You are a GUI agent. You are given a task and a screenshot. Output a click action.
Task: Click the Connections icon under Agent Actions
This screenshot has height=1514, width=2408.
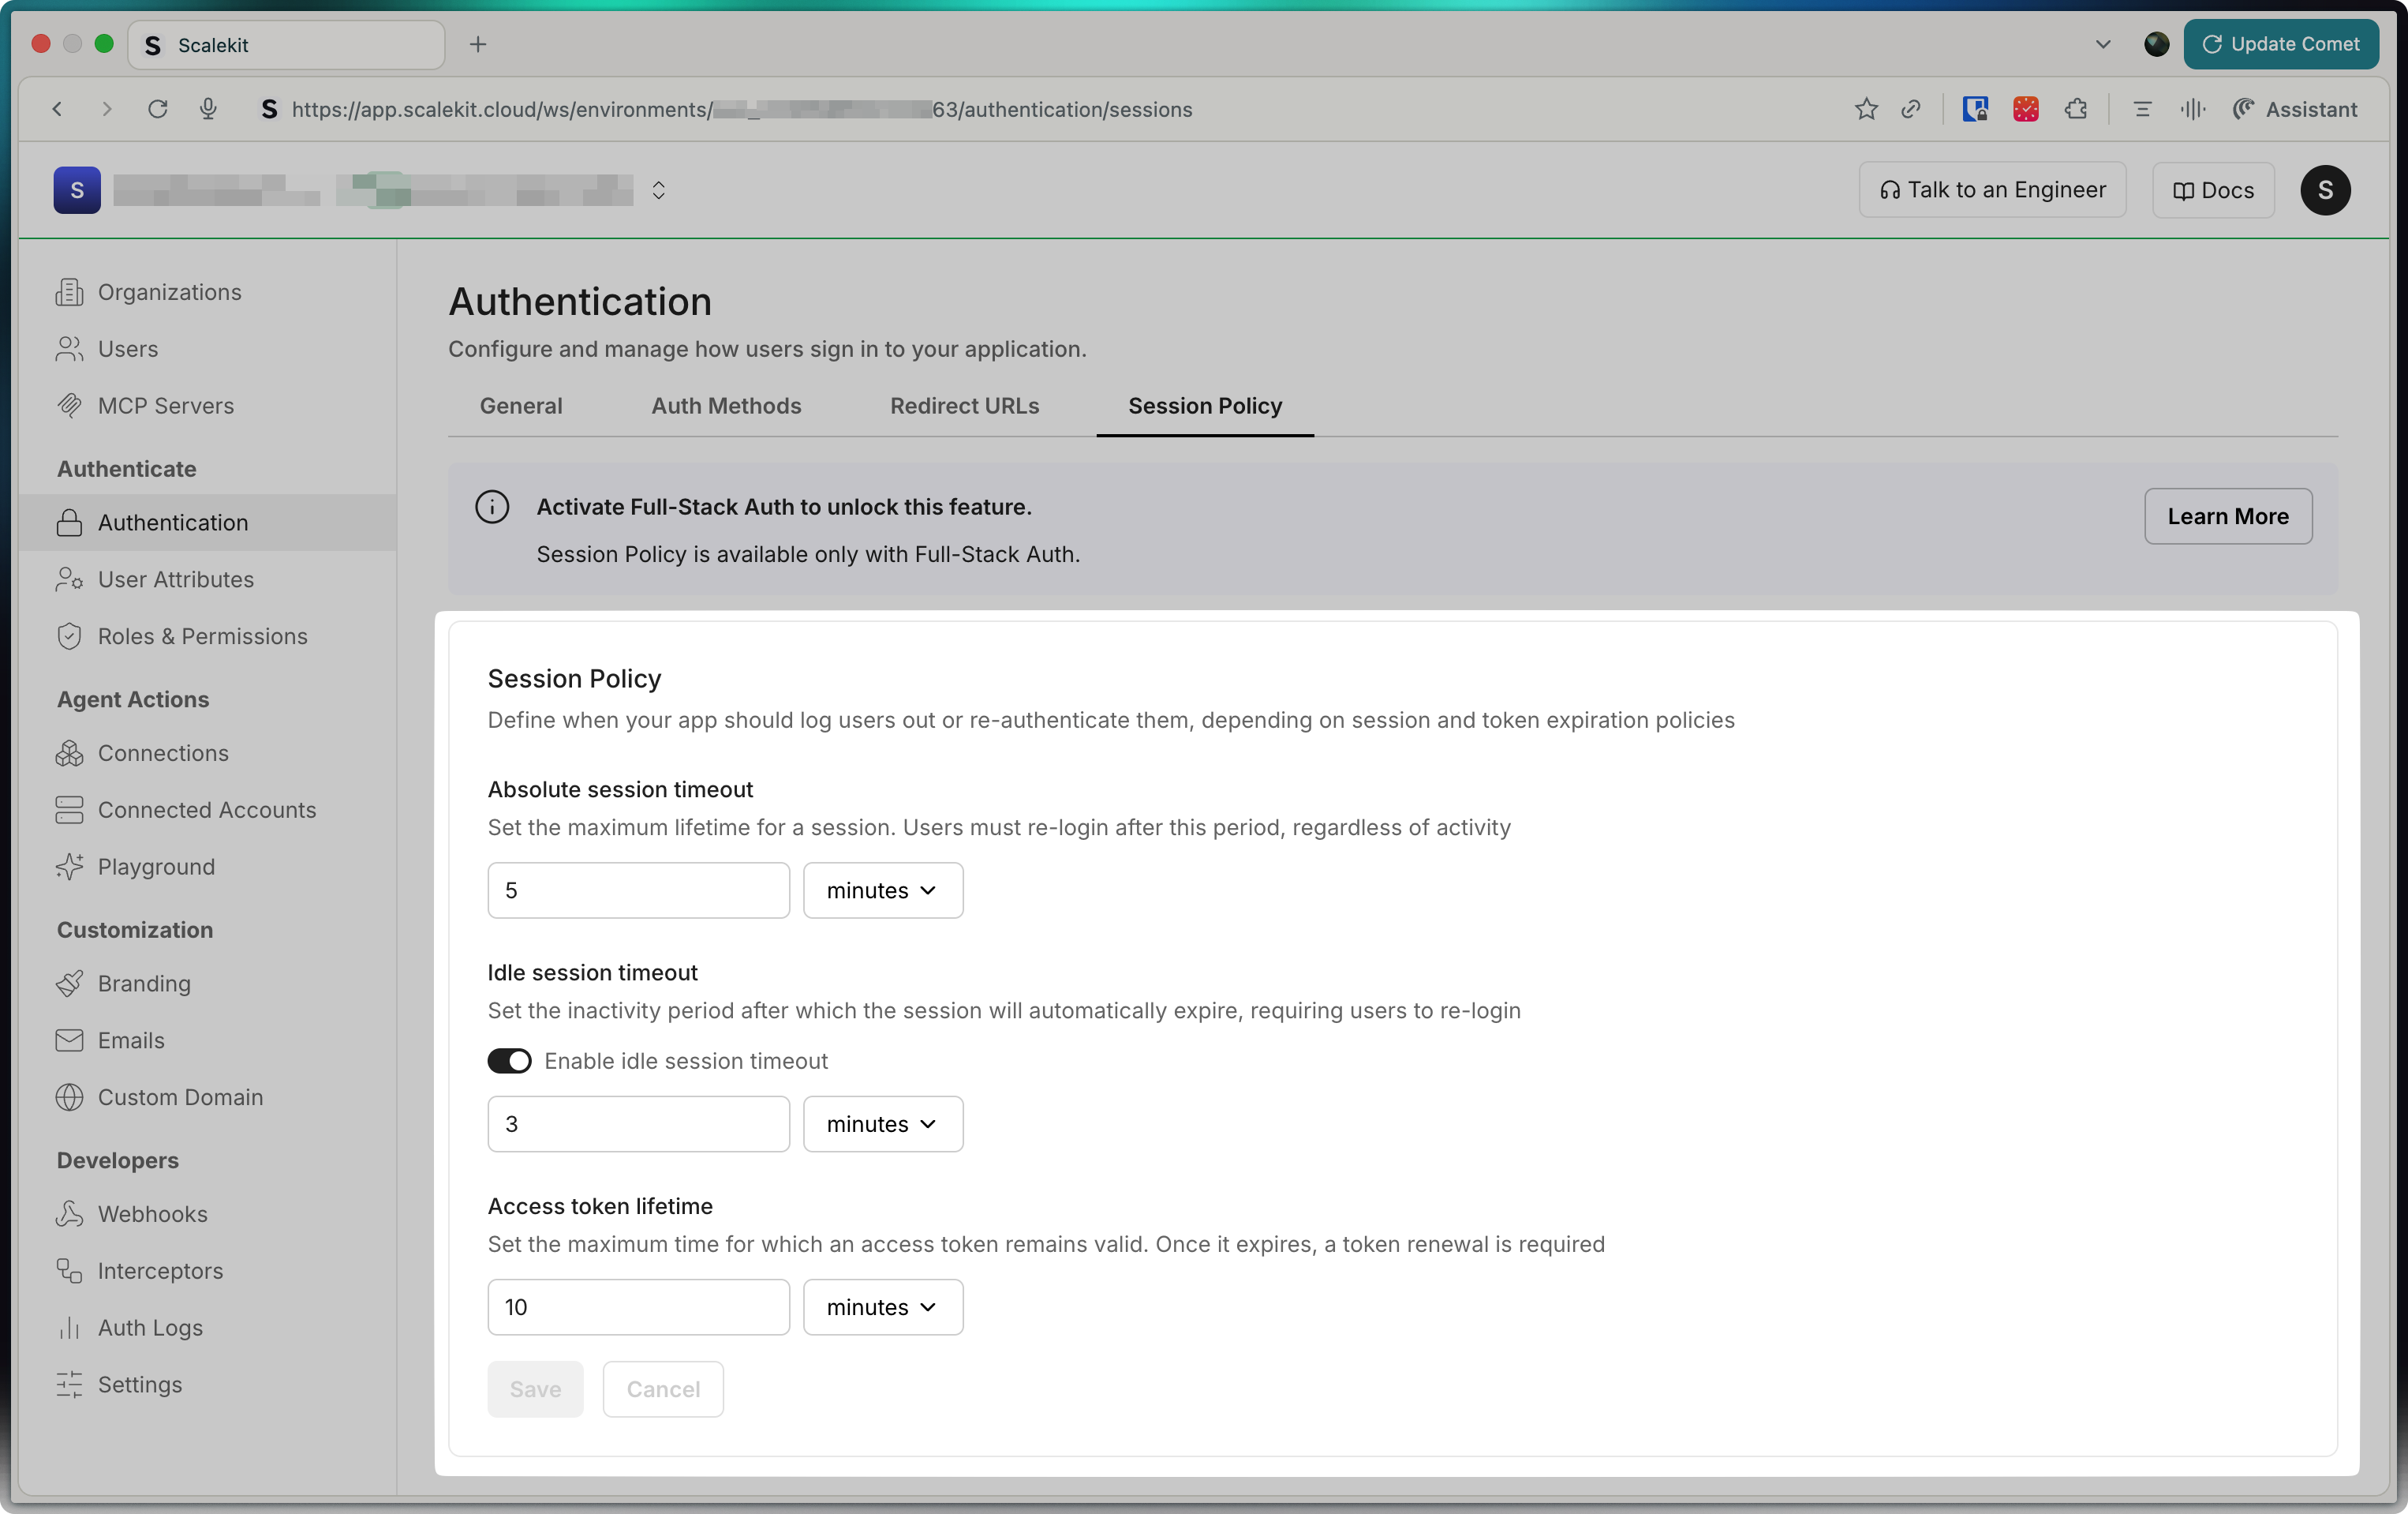pos(69,754)
